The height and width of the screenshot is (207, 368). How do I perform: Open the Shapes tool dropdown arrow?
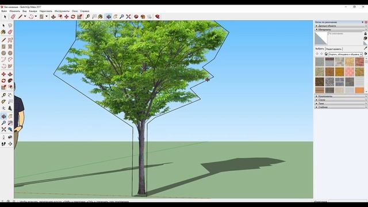click(x=47, y=17)
